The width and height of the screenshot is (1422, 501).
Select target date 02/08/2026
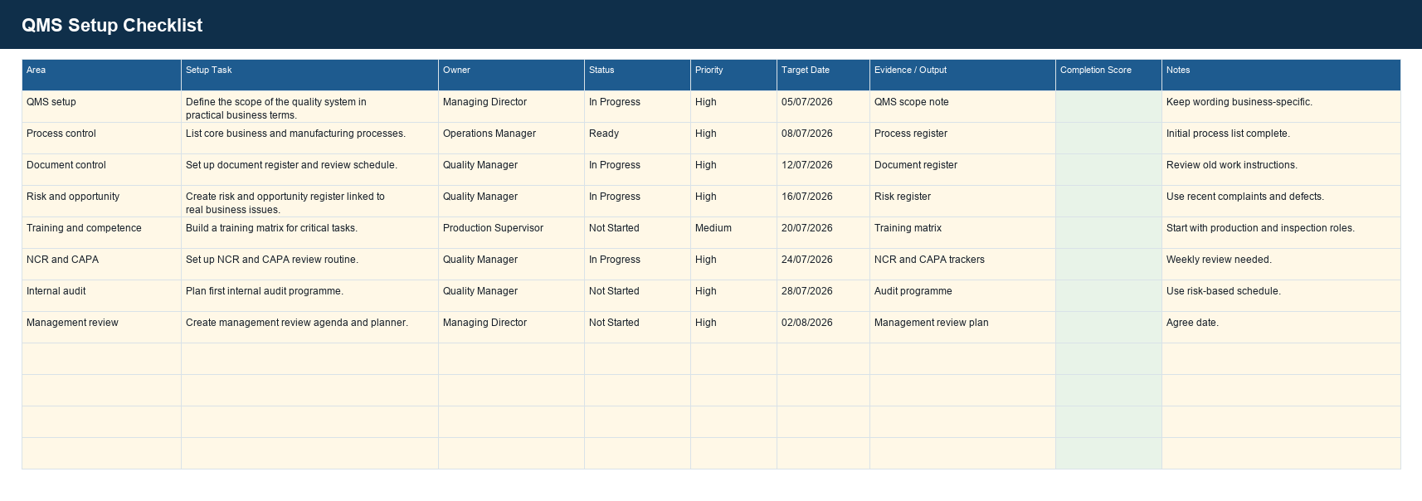823,327
